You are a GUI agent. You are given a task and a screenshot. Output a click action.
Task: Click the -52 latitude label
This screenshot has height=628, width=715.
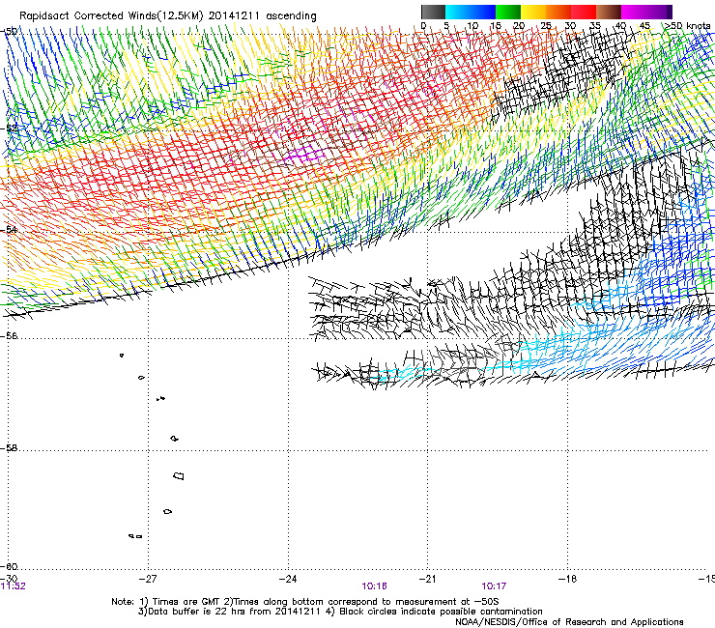[11, 128]
